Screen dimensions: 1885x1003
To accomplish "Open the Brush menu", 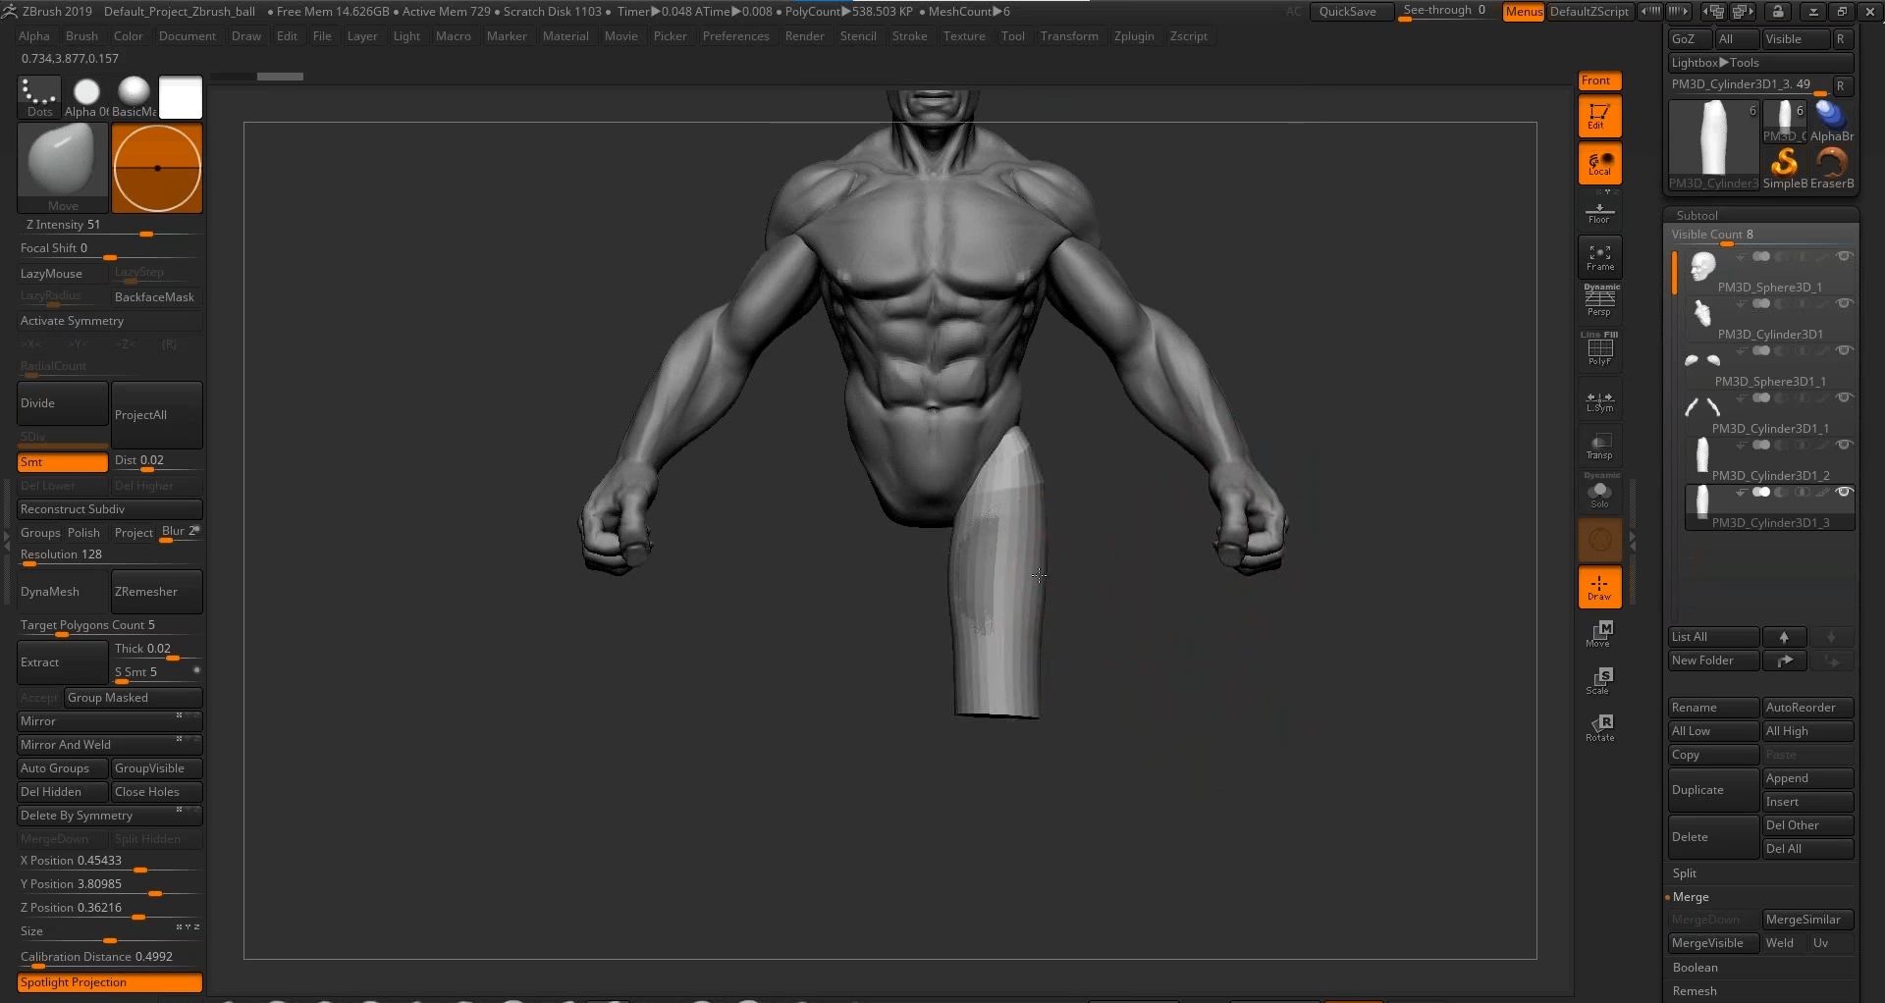I will [x=81, y=36].
